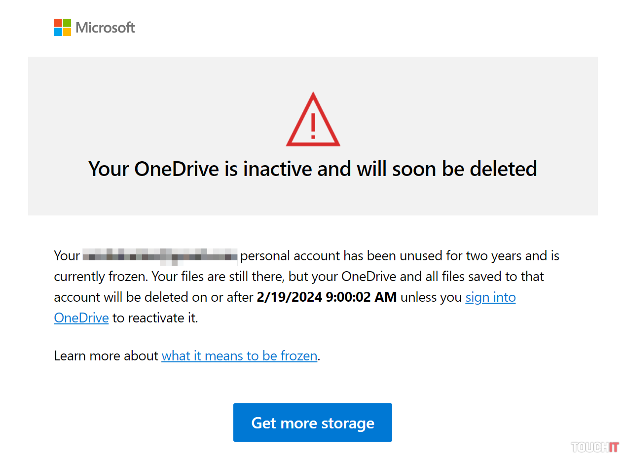625x458 pixels.
Task: Click the blue square of the Microsoft logo
Action: (58, 32)
